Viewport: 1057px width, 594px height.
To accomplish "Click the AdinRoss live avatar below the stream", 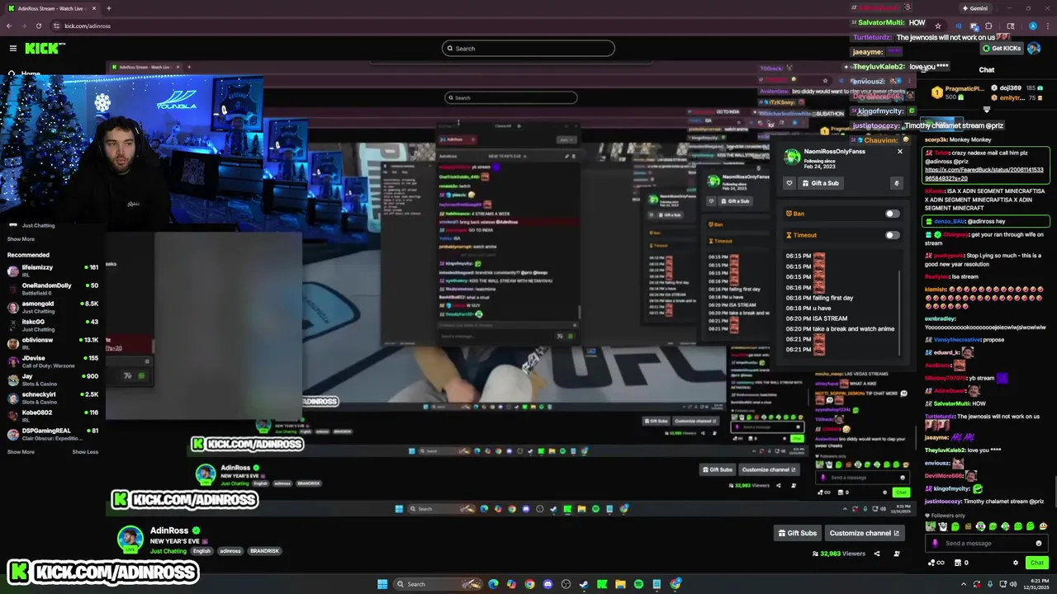I will point(130,539).
